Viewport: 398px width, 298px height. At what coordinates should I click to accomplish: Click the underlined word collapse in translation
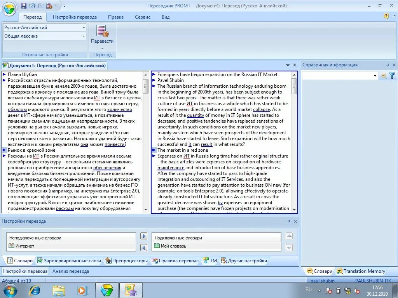point(261,109)
